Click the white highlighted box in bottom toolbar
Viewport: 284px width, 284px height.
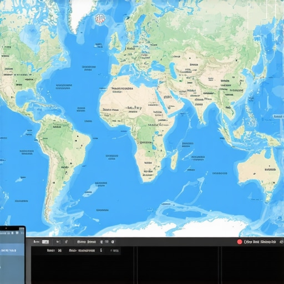45,242
